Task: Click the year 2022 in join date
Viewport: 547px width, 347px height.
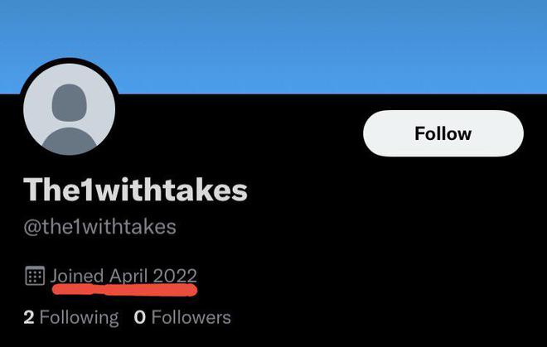Action: coord(175,276)
